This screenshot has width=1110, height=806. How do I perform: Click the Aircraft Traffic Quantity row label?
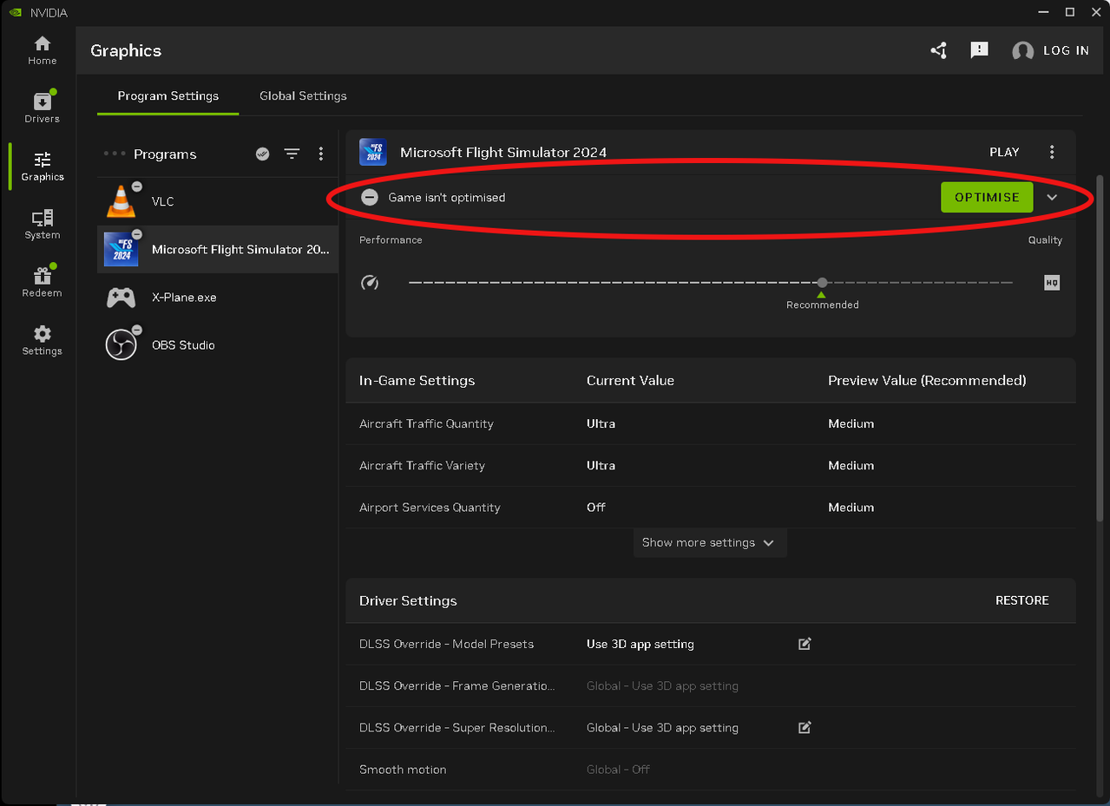click(x=426, y=423)
